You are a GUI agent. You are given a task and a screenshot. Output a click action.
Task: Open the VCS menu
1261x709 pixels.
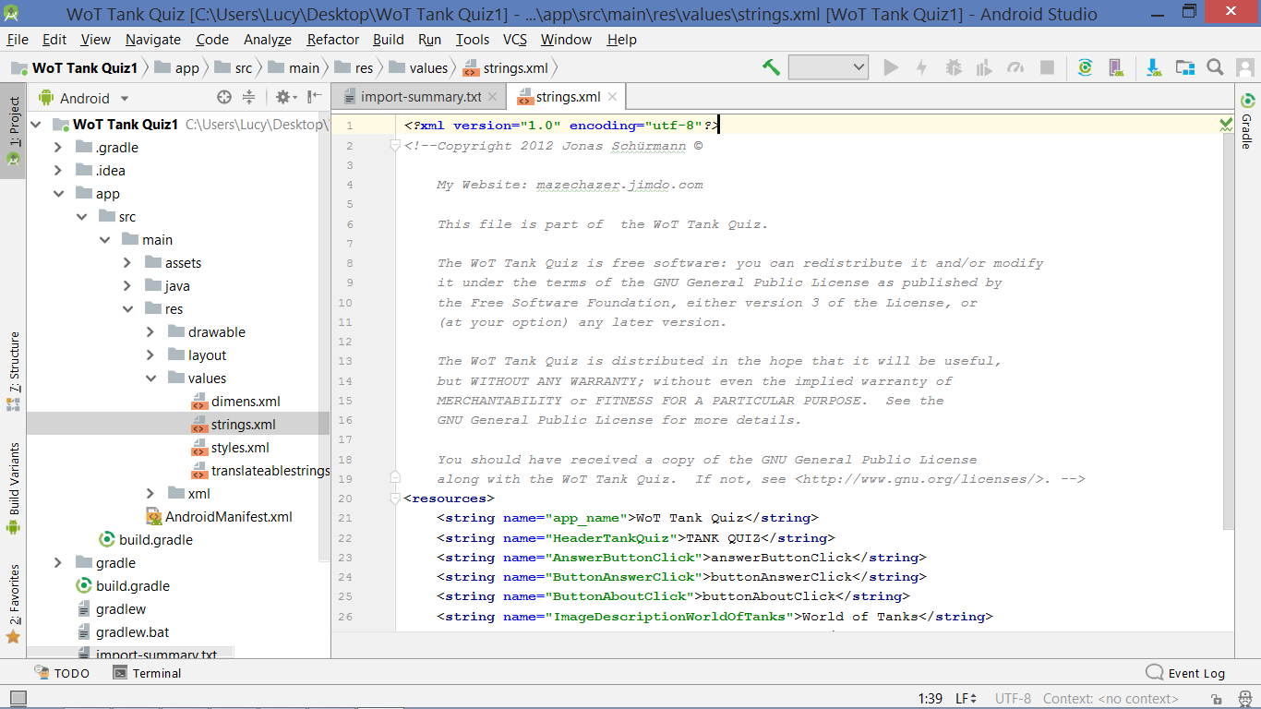515,39
